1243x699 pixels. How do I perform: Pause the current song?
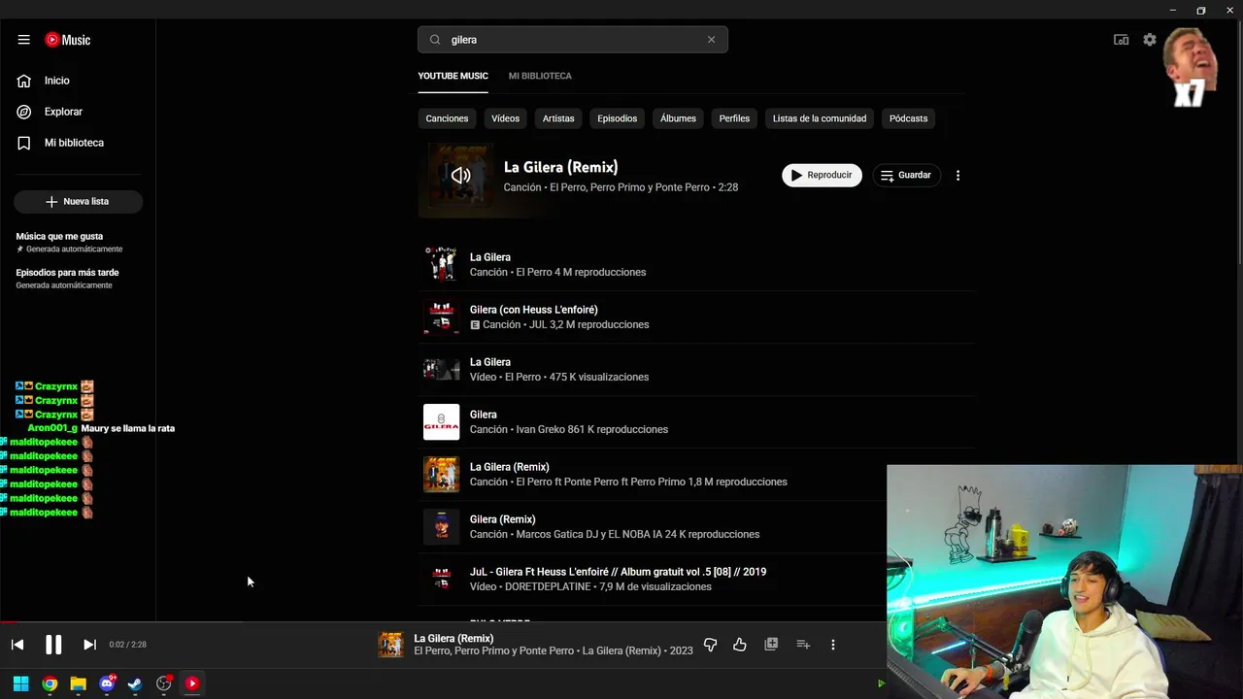53,645
